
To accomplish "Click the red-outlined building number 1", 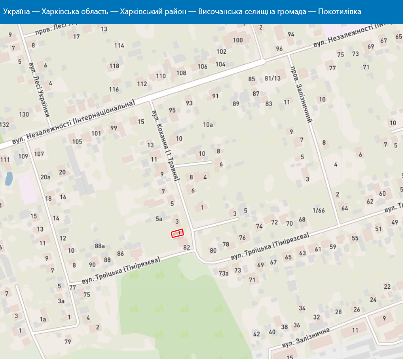I will (178, 234).
